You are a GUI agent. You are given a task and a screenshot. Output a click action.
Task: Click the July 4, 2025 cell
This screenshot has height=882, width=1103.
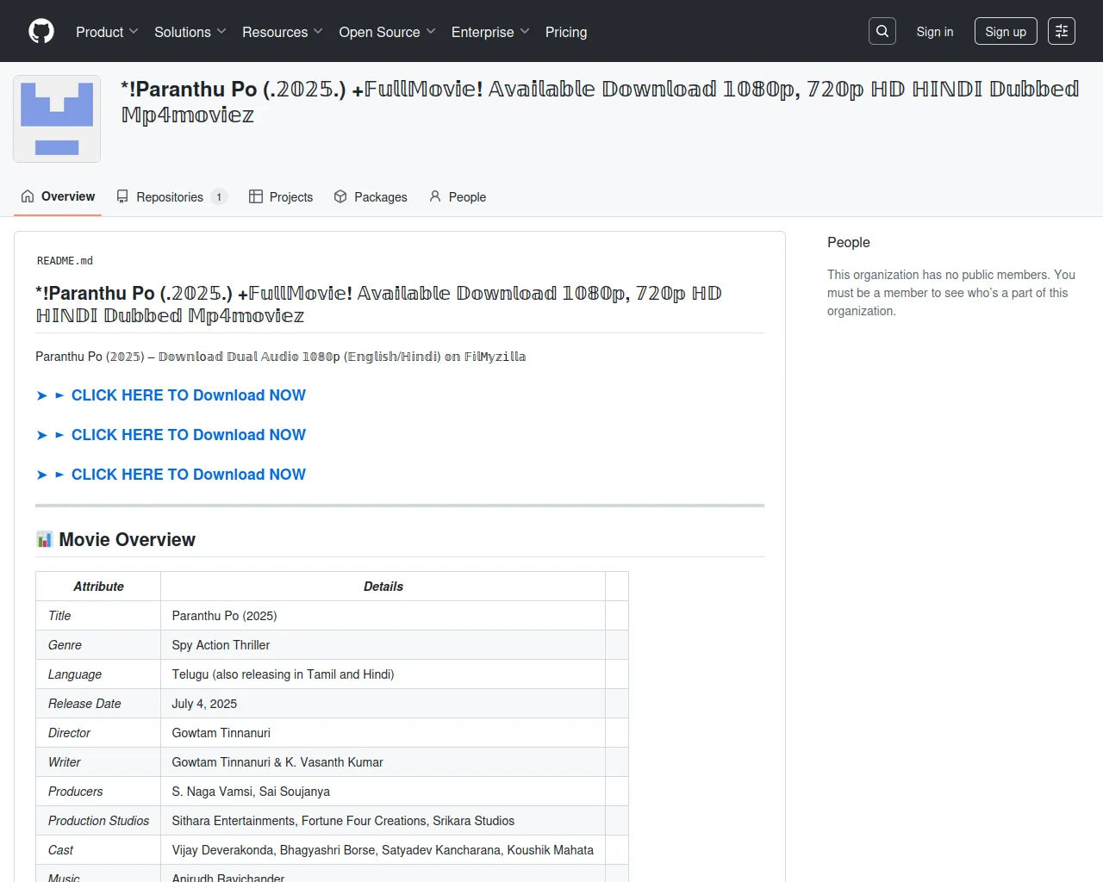coord(383,704)
